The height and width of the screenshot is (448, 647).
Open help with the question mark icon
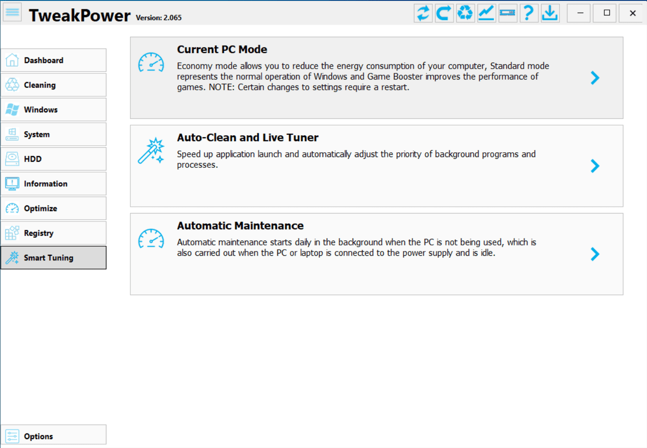[529, 13]
